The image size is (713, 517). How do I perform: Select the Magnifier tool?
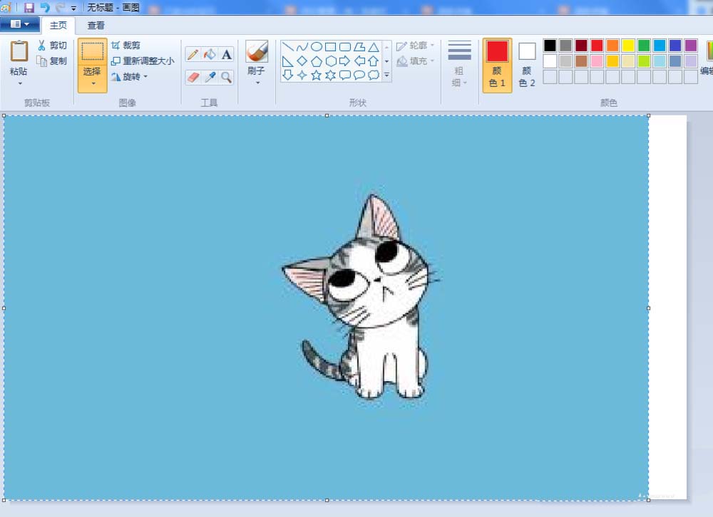227,77
